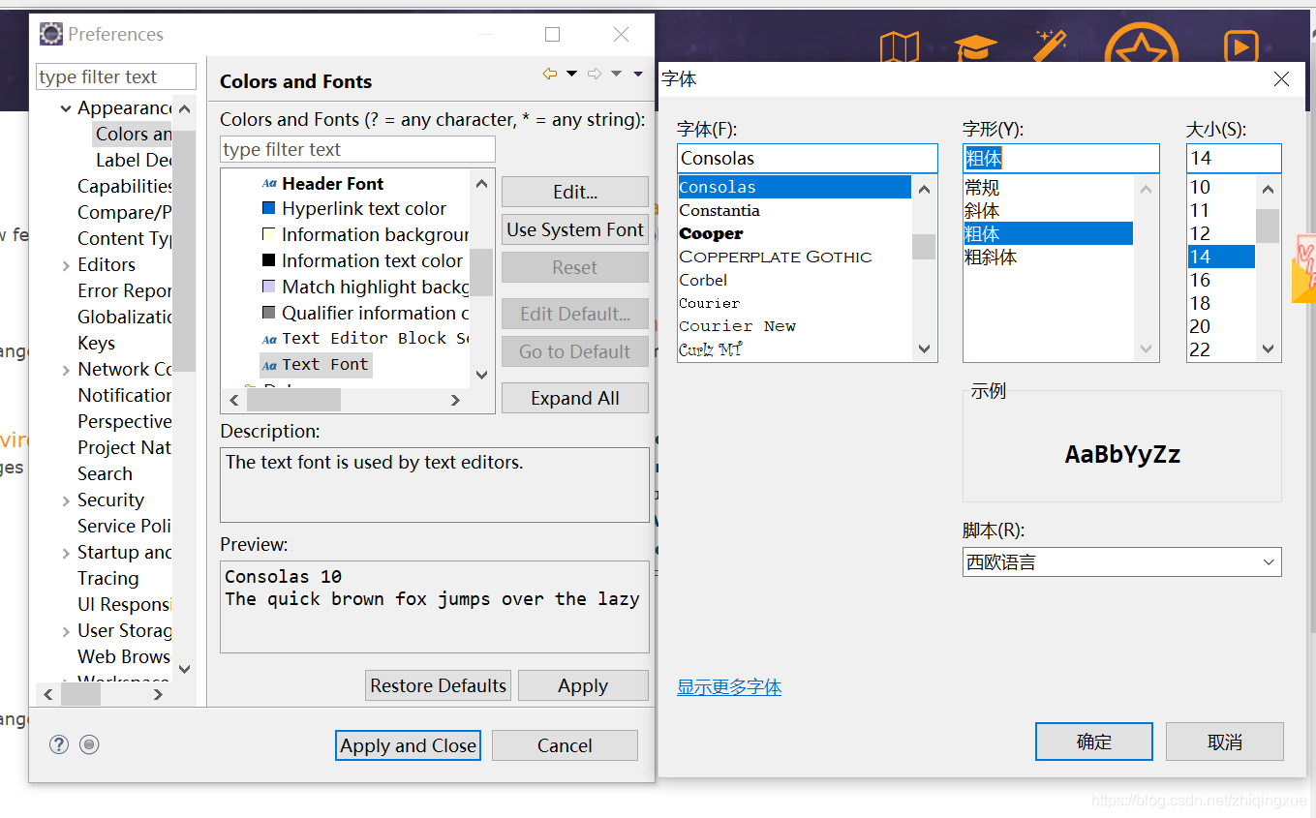The image size is (1316, 818).
Task: Select Courier New in font list
Action: (x=737, y=326)
